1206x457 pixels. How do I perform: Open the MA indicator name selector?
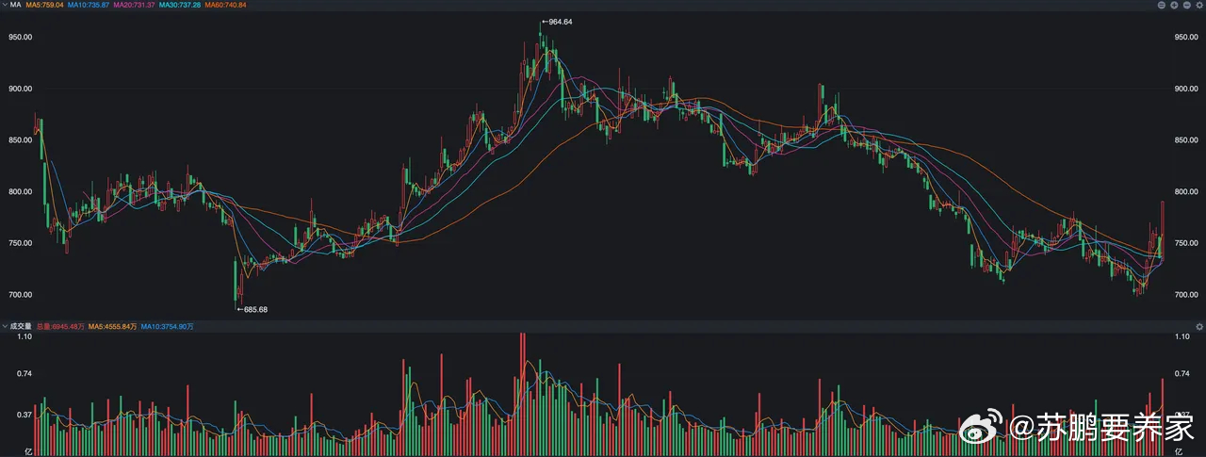click(x=15, y=5)
